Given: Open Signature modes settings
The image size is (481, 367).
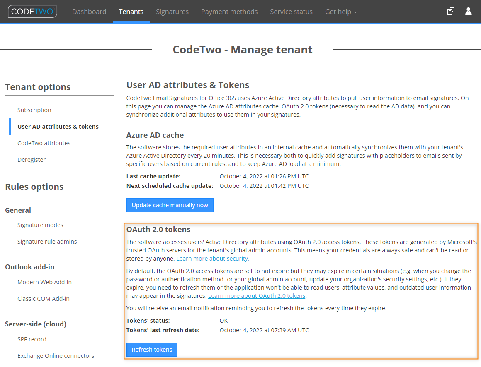Looking at the screenshot, I should click(x=40, y=225).
